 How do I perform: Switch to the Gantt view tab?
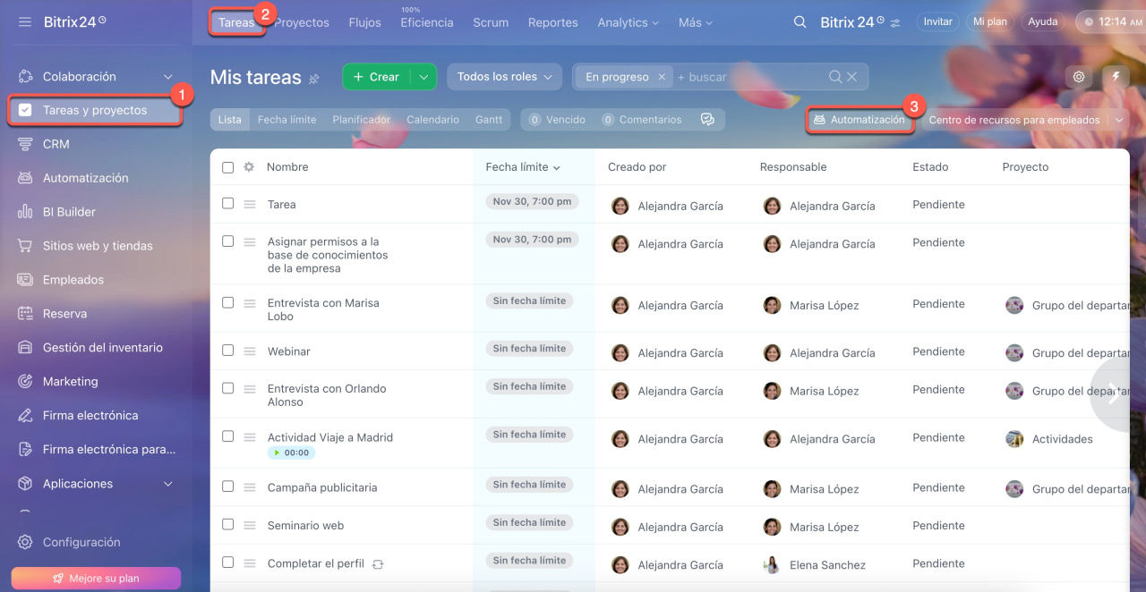(x=489, y=120)
